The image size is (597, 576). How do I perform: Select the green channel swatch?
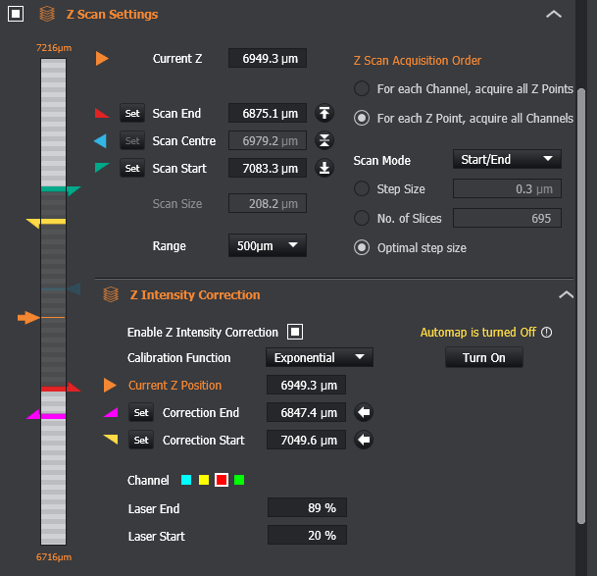239,480
